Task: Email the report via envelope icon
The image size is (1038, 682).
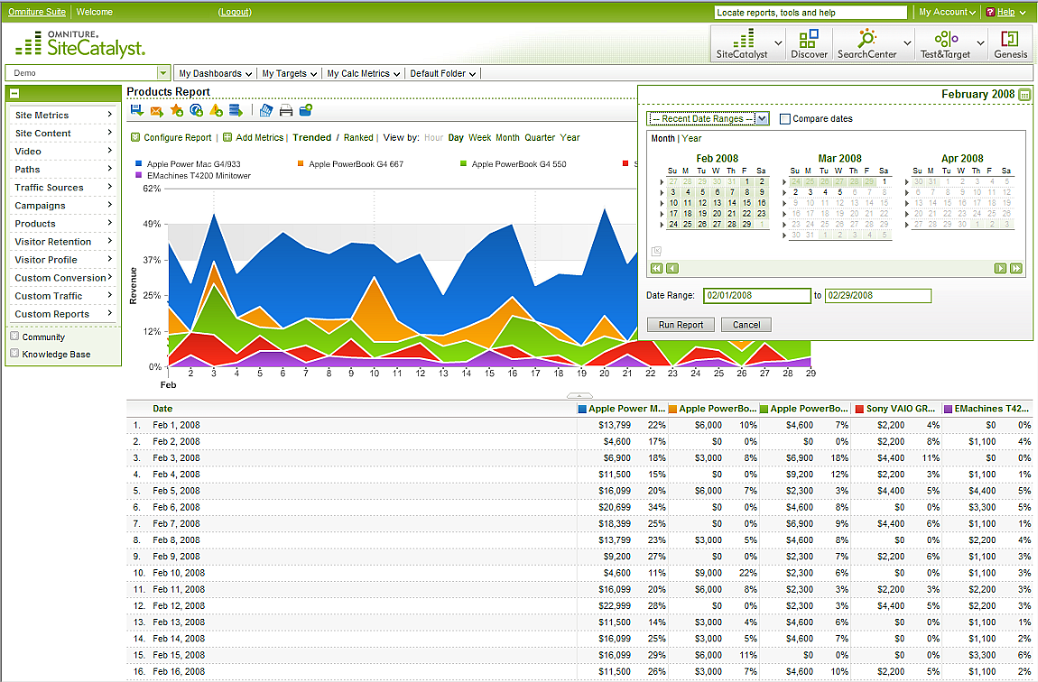Action: [157, 110]
